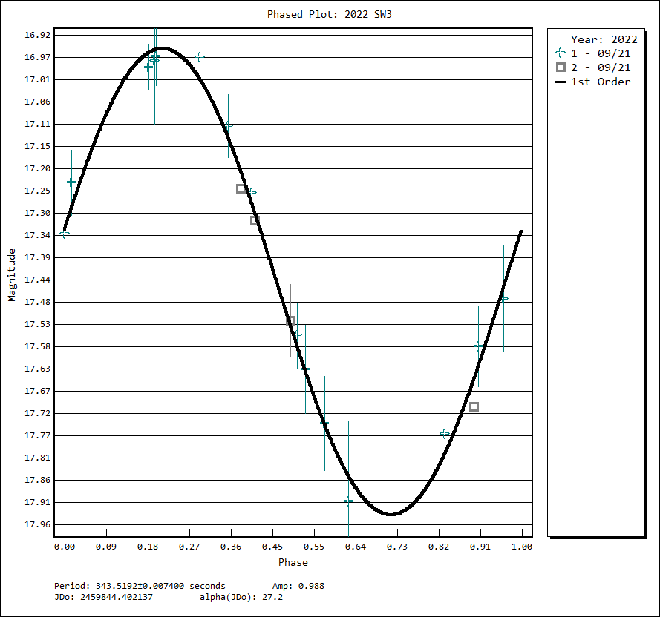Click the square marker icon in the legend

(x=561, y=67)
